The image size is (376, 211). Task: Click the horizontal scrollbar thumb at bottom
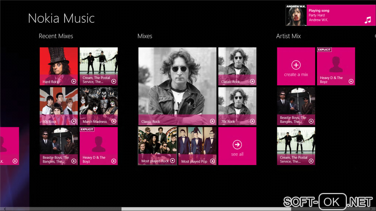pos(206,209)
